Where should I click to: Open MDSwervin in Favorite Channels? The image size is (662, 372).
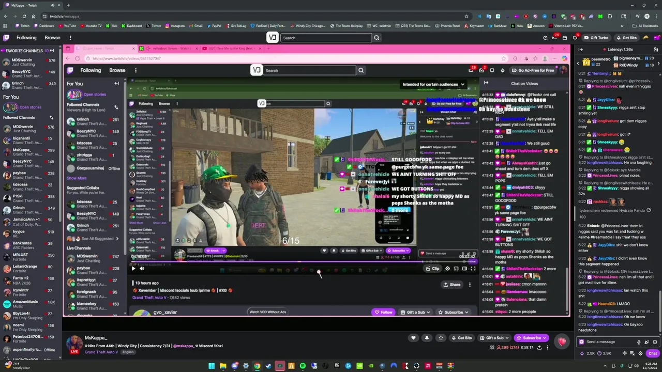pyautogui.click(x=29, y=62)
